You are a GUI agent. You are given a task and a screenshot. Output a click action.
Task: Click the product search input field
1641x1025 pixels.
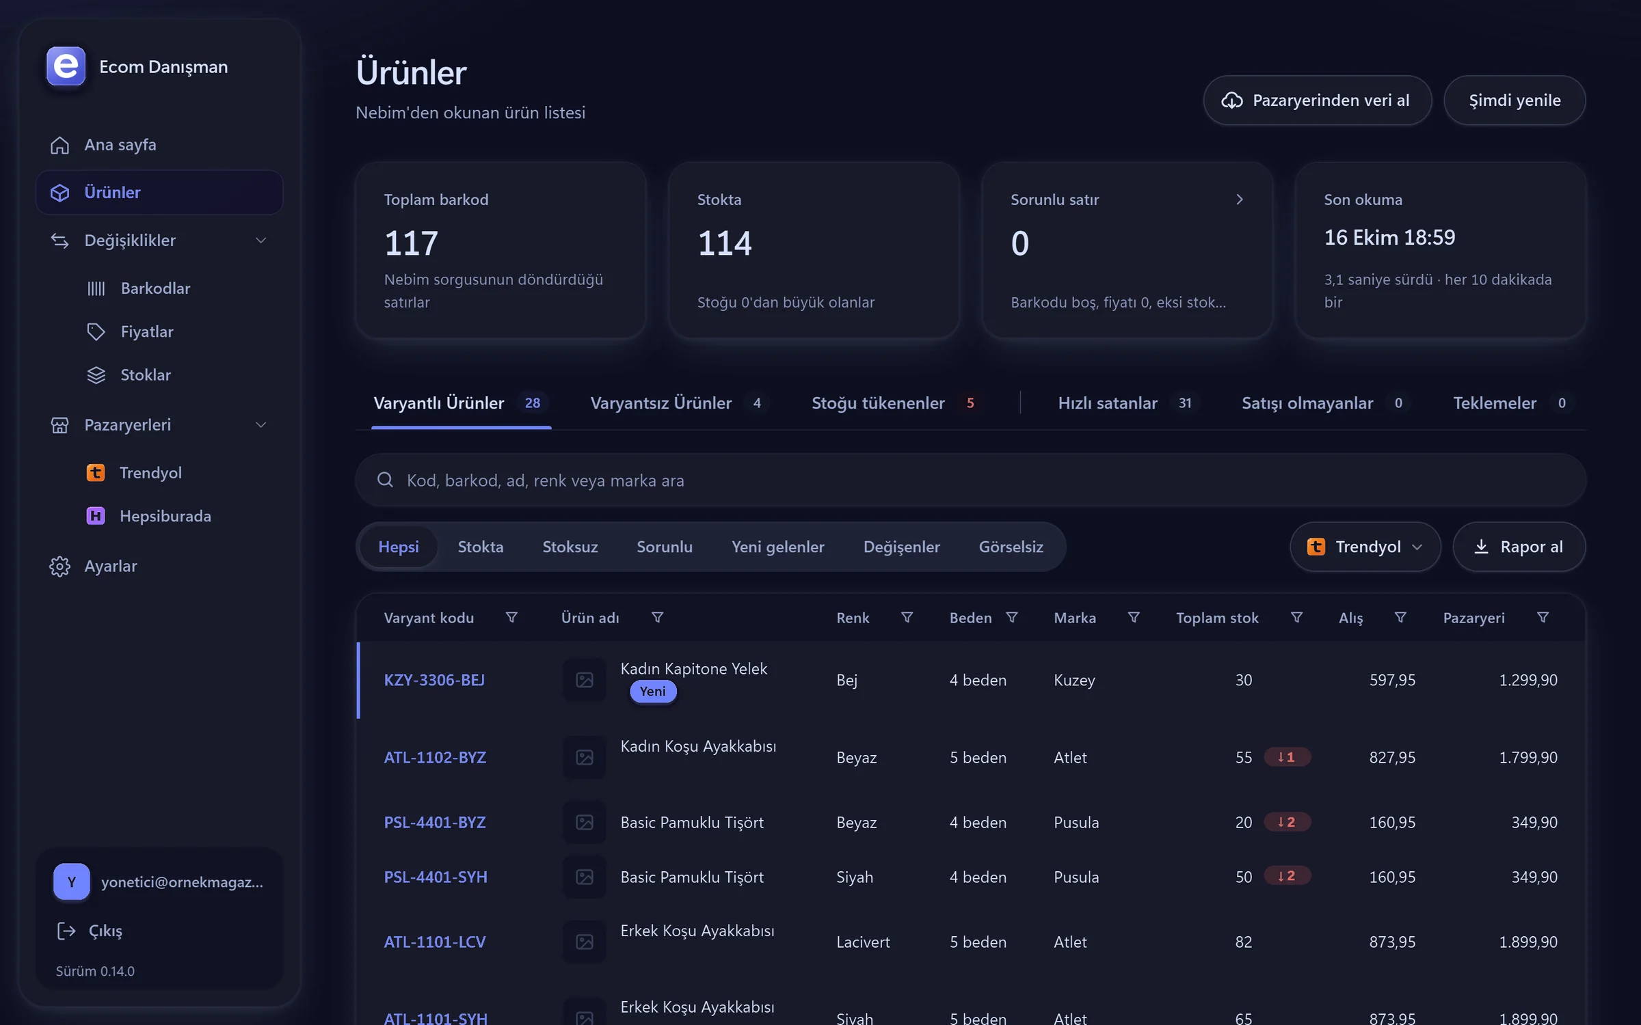click(x=970, y=480)
